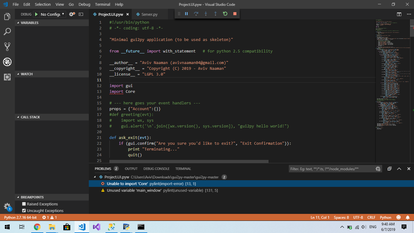The image size is (414, 233).
Task: Step into in debug toolbar
Action: pyautogui.click(x=206, y=14)
